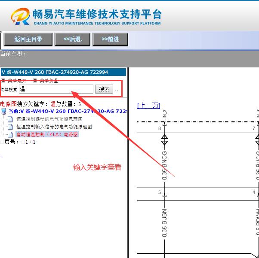The width and height of the screenshot is (259, 258).
Task: Focus the 菜单搜索 input containing 温
Action: point(56,89)
